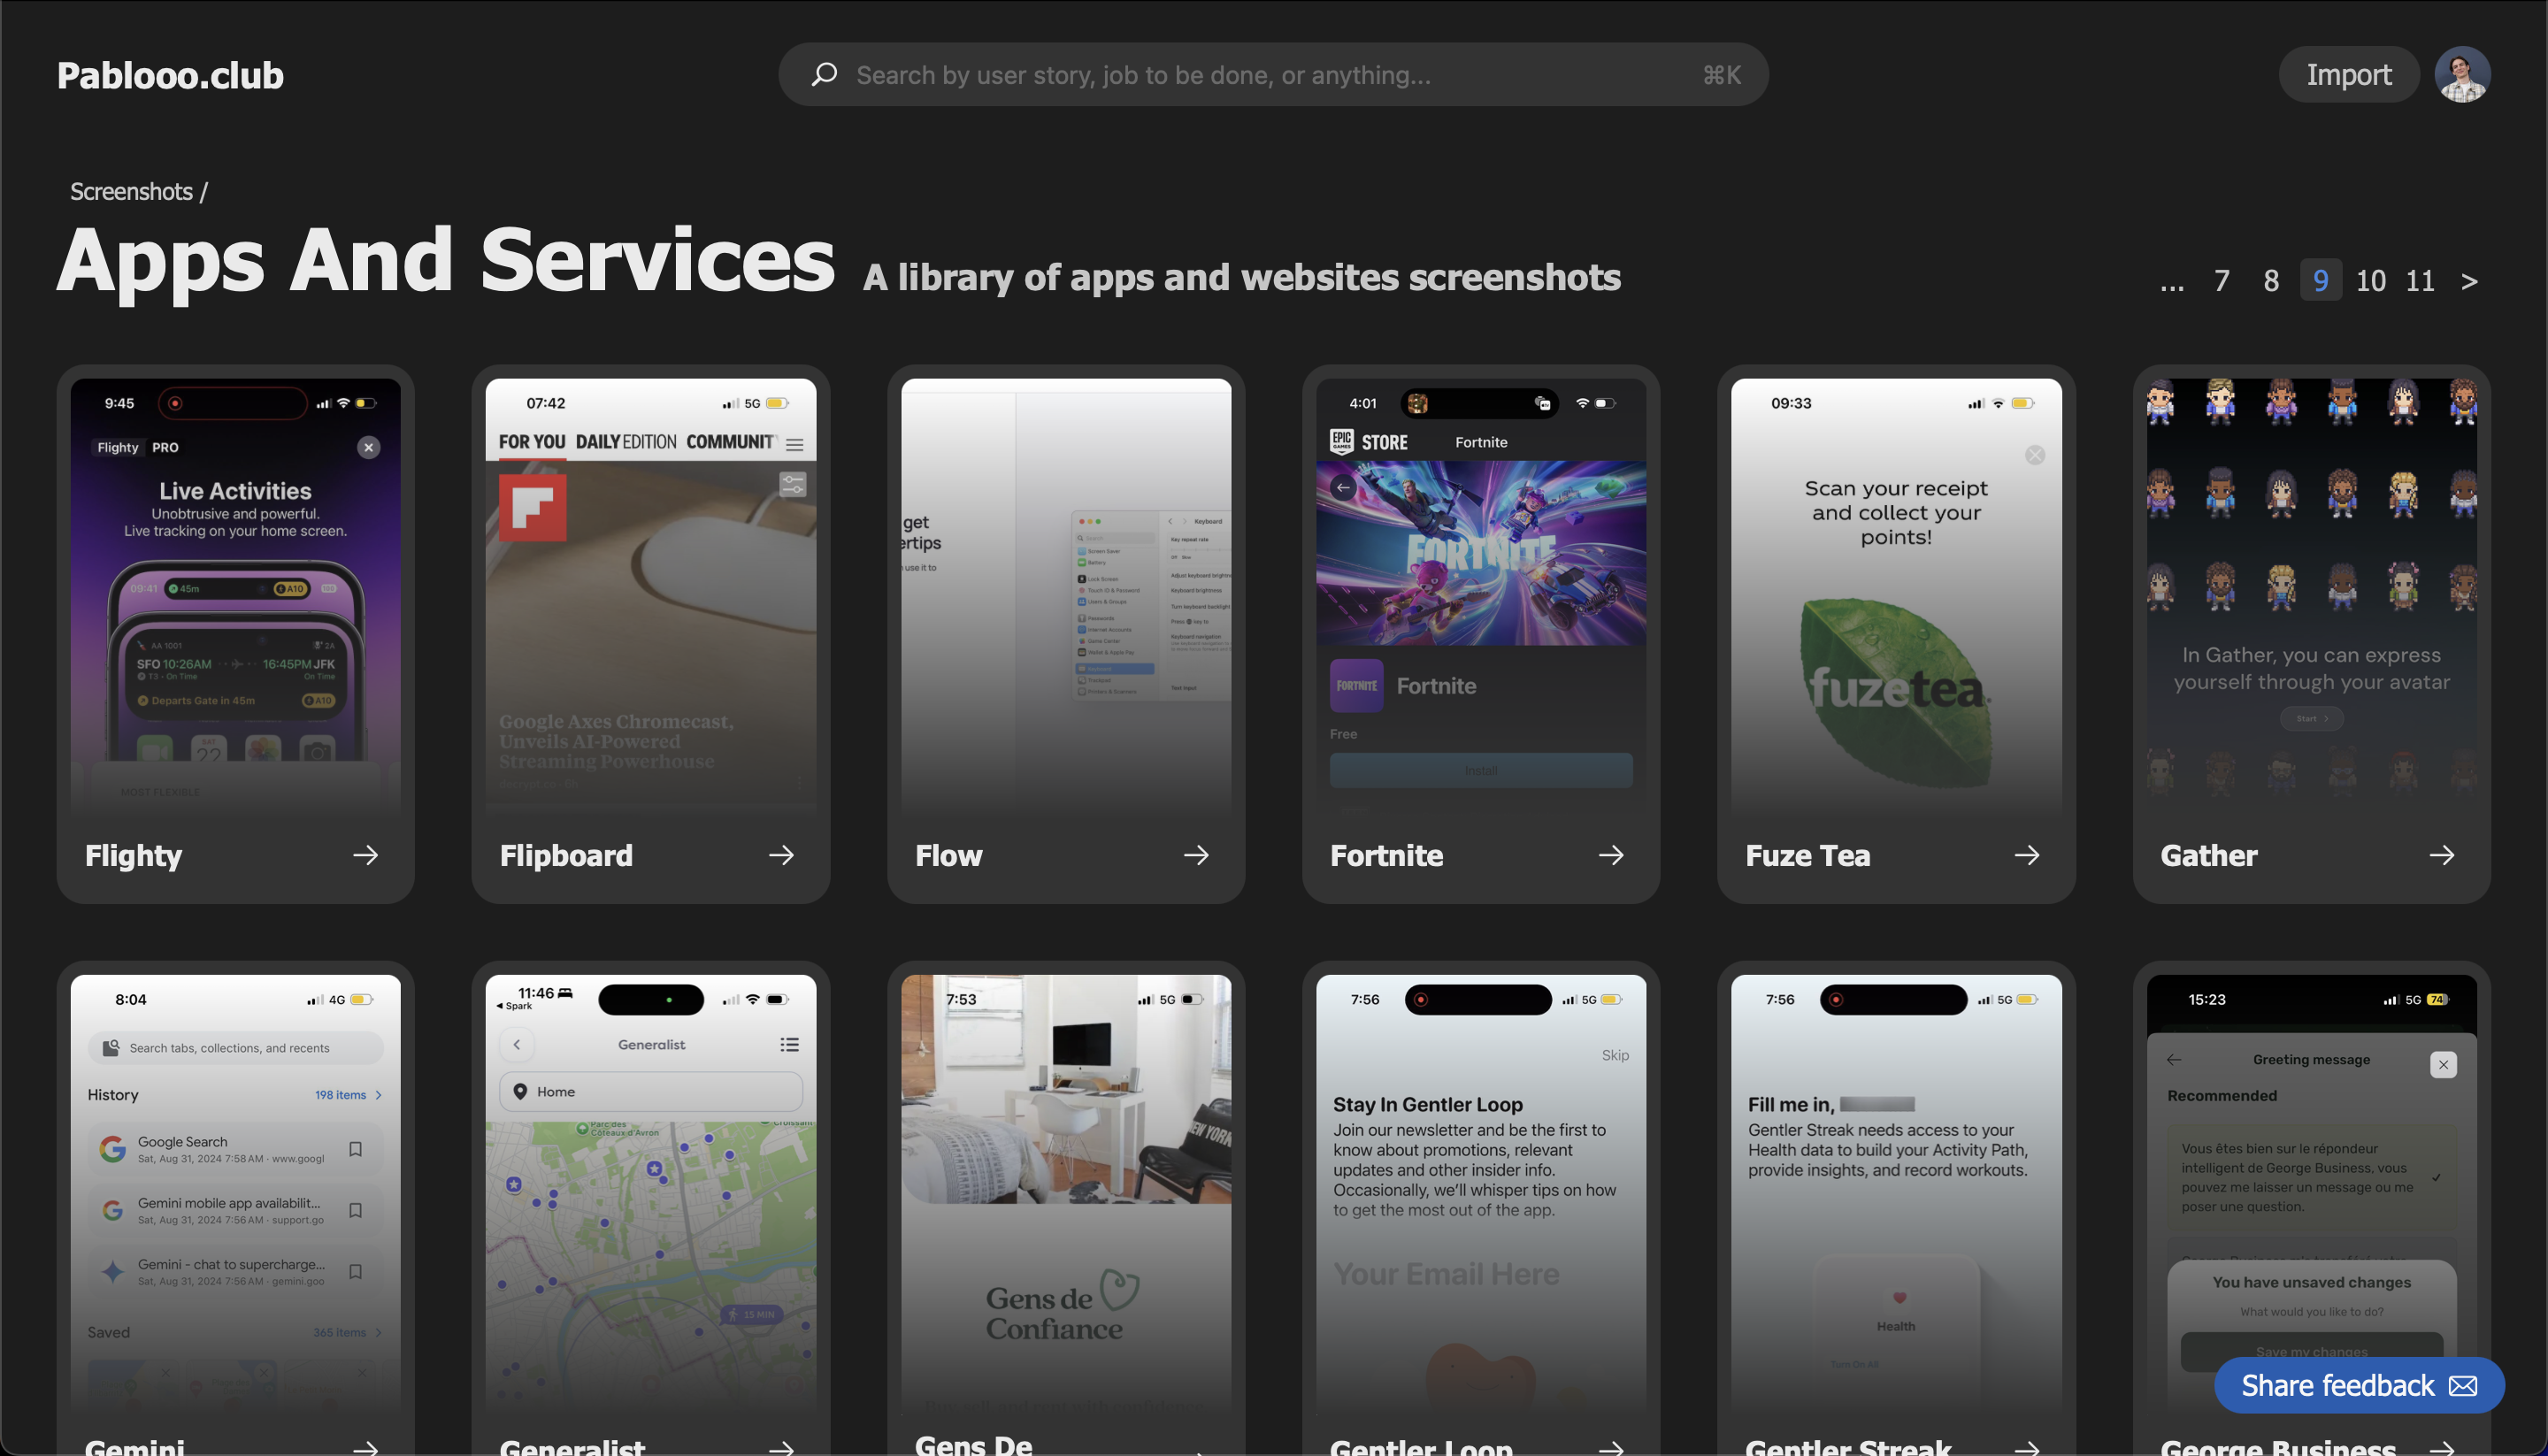Open the Flow screenshot thumbnail
Viewport: 2548px width, 1456px height.
point(1066,595)
